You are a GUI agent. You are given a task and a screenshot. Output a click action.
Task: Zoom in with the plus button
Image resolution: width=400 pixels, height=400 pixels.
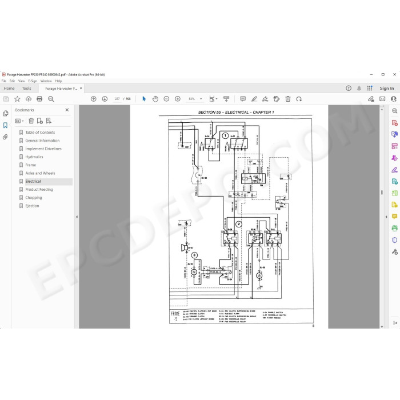pos(178,99)
